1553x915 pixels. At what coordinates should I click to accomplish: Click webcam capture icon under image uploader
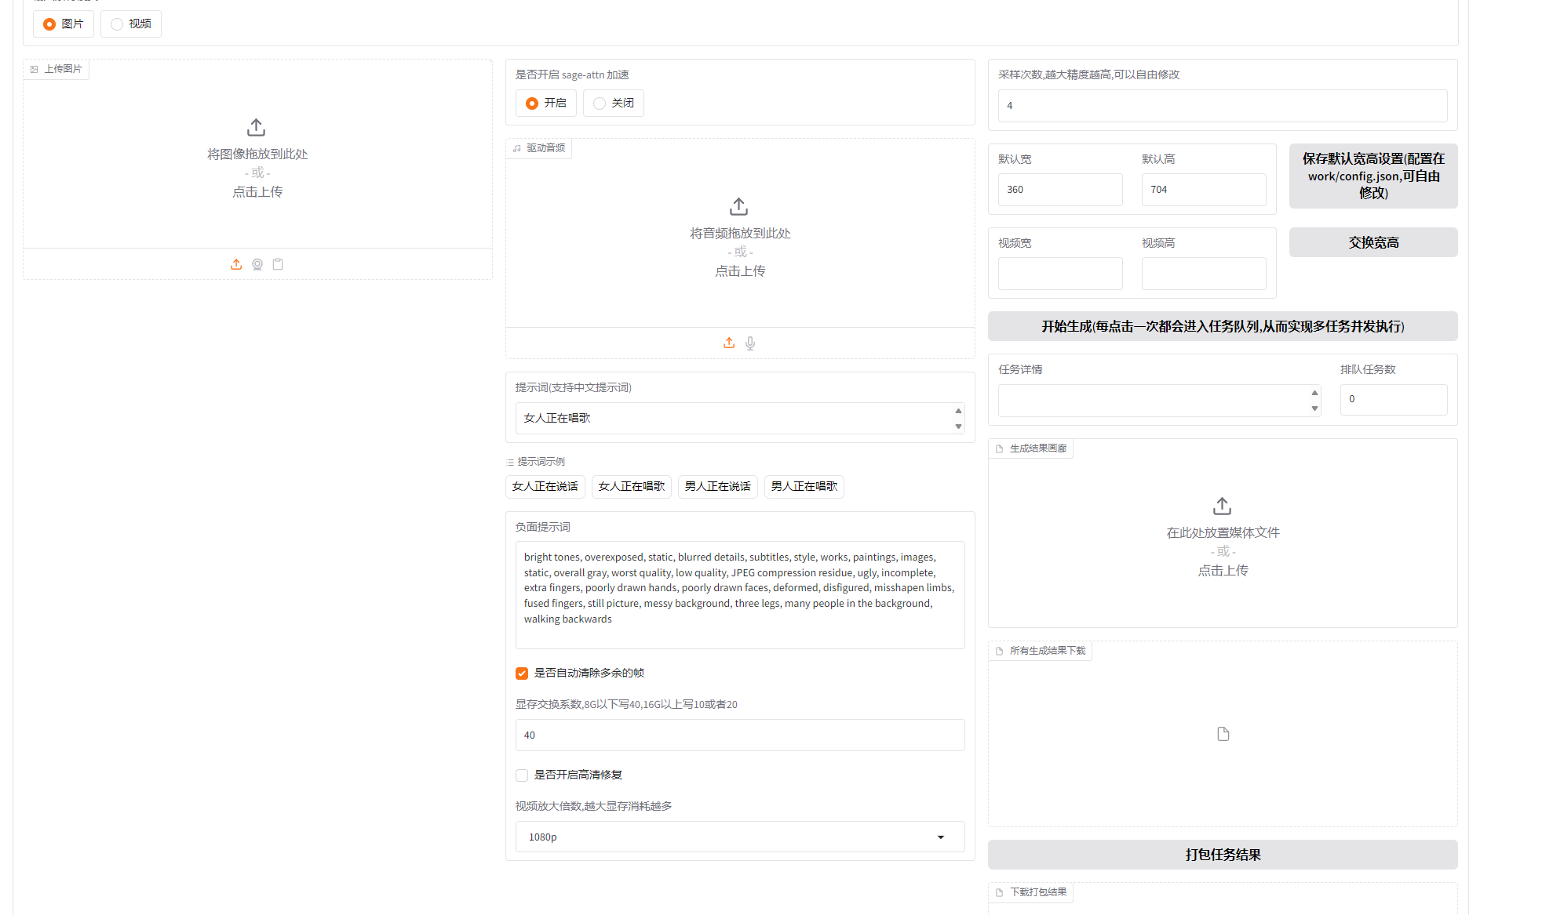tap(257, 264)
